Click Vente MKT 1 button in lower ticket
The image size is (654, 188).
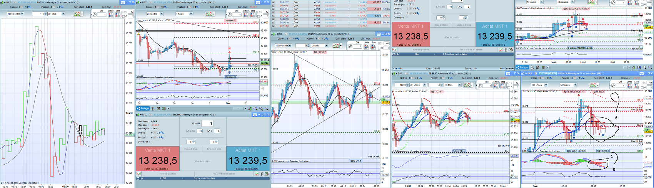click(x=157, y=158)
